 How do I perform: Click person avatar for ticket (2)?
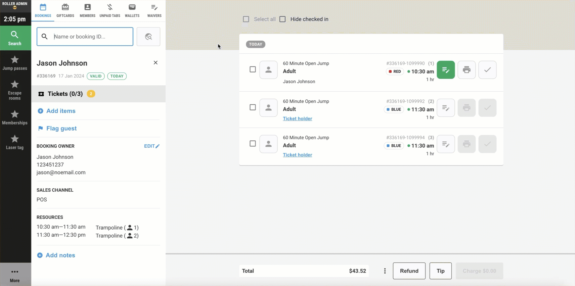268,108
